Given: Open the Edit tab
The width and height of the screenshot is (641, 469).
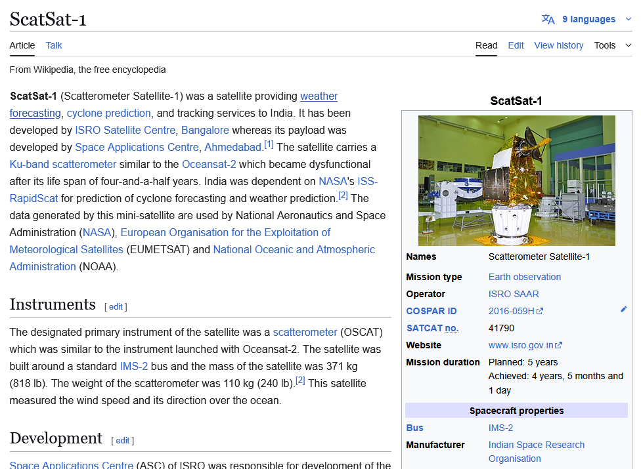Looking at the screenshot, I should click(516, 45).
